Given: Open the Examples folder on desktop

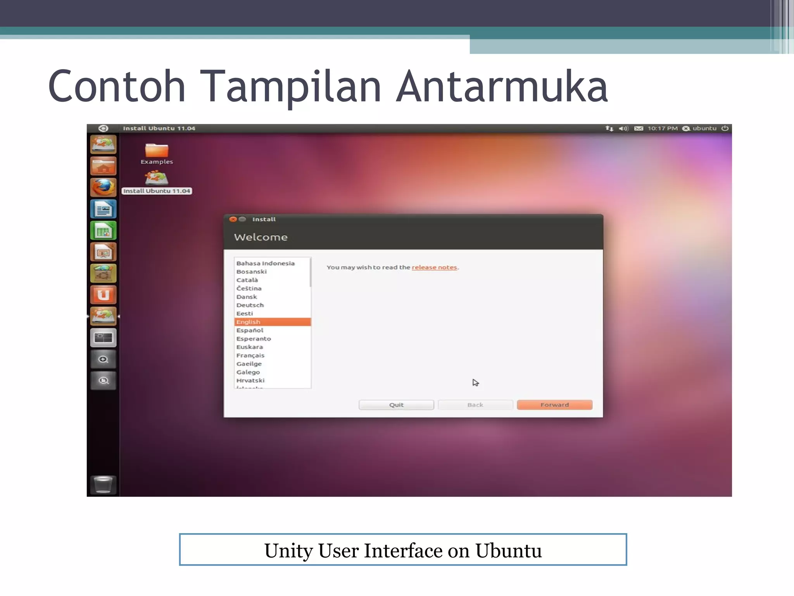Looking at the screenshot, I should [x=157, y=154].
